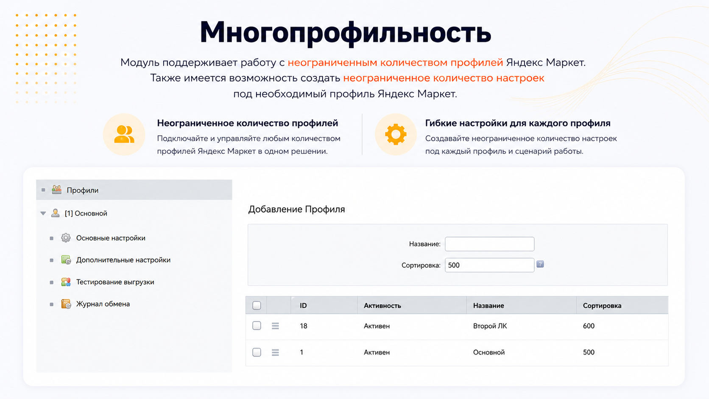709x399 pixels.
Task: Click heading Гибкие настройки для каждого профиля
Action: pyautogui.click(x=518, y=123)
